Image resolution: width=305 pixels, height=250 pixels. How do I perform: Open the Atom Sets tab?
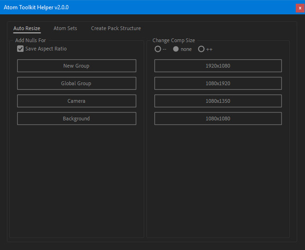(65, 28)
